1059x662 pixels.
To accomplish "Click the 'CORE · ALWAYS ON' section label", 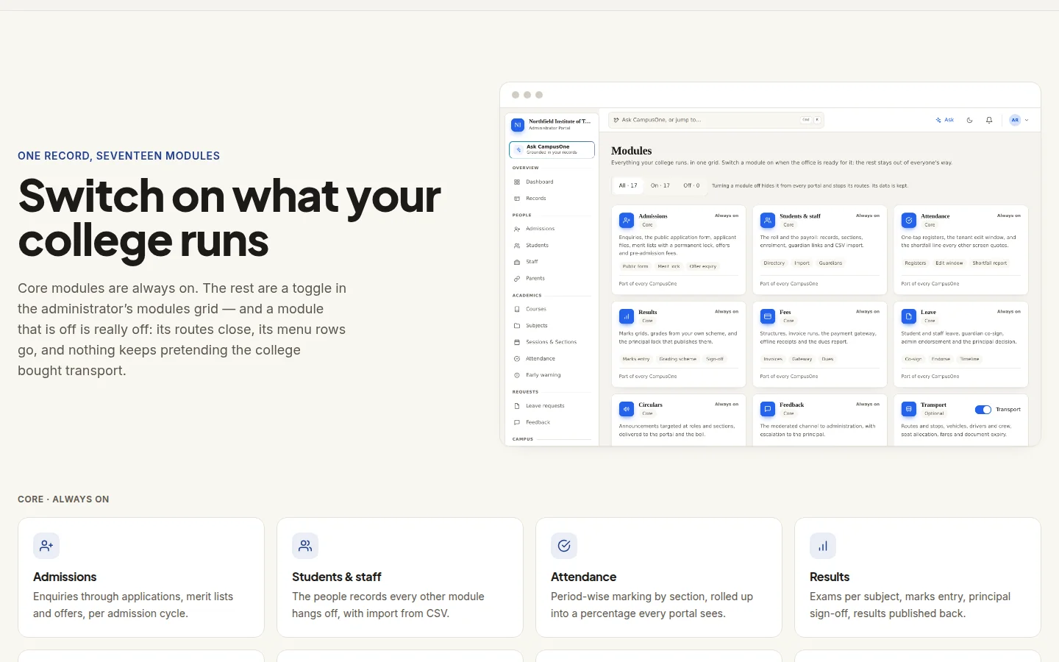I will (63, 499).
